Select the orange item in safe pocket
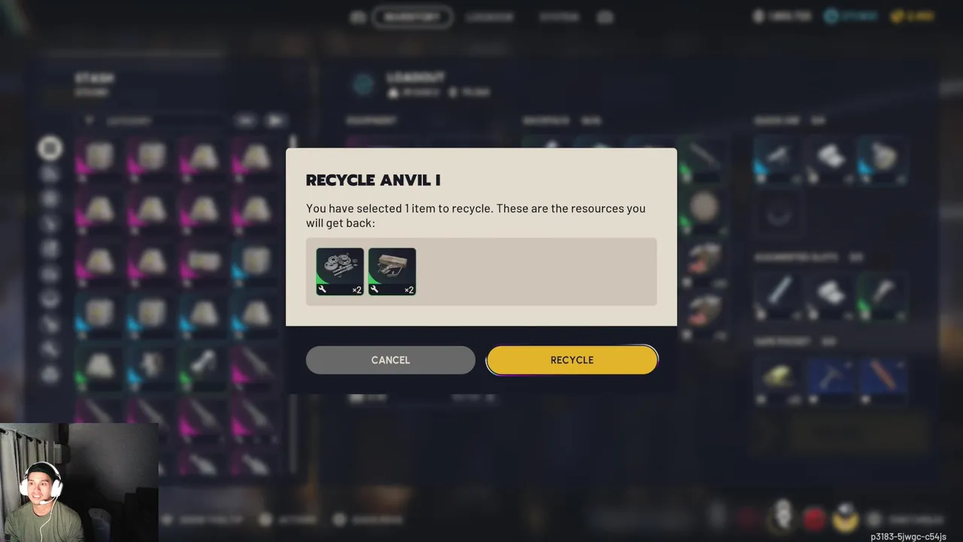 [x=882, y=378]
